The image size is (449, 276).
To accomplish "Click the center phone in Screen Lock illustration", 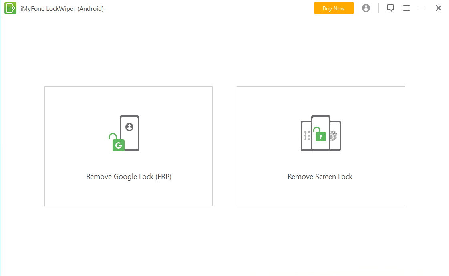I will click(x=321, y=133).
